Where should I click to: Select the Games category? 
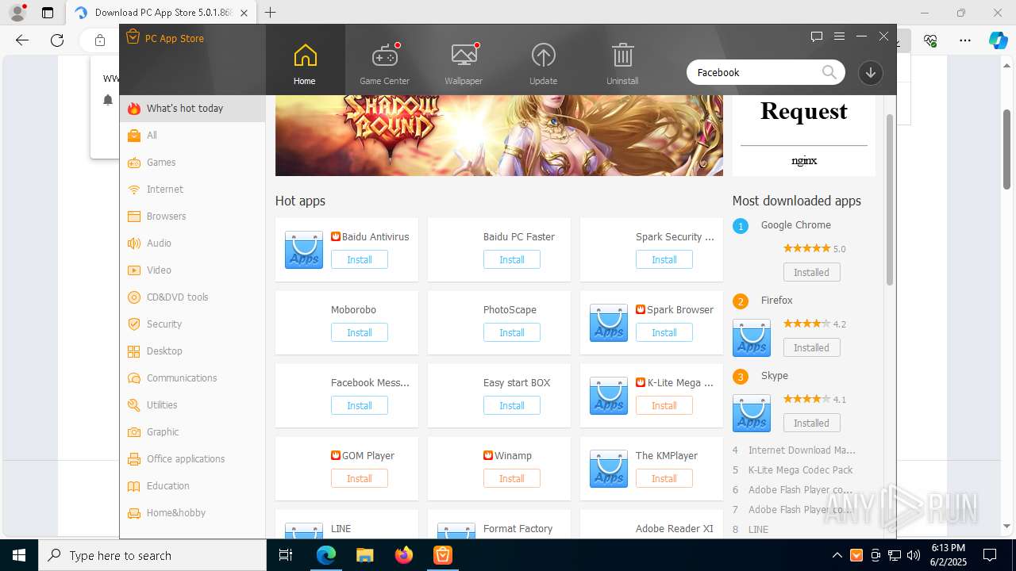point(193,163)
